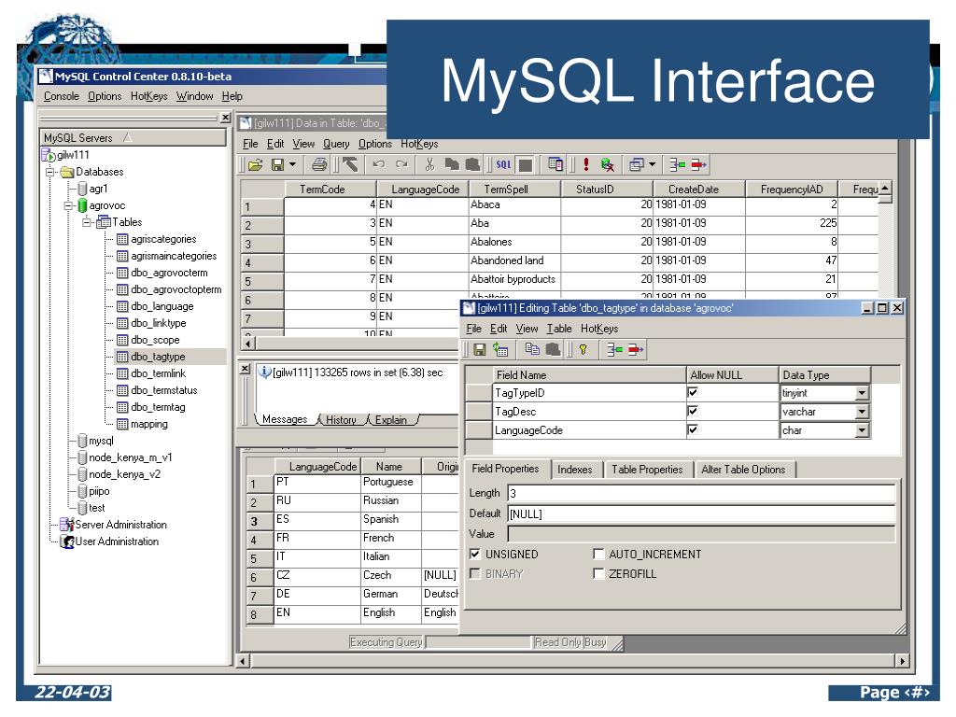Click the green Insert Row icon in data toolbar
Viewport: 956px width, 717px height.
click(x=678, y=164)
